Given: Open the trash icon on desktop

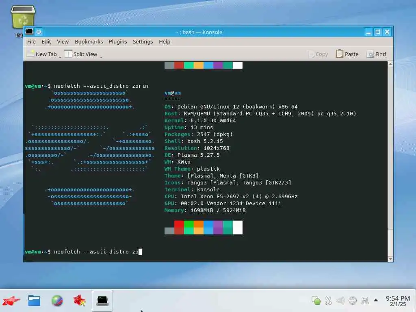Looking at the screenshot, I should [x=23, y=17].
